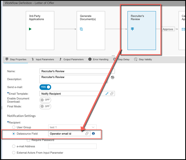Switch to the Input Parameters tab
The height and width of the screenshot is (160, 186).
(x=43, y=60)
